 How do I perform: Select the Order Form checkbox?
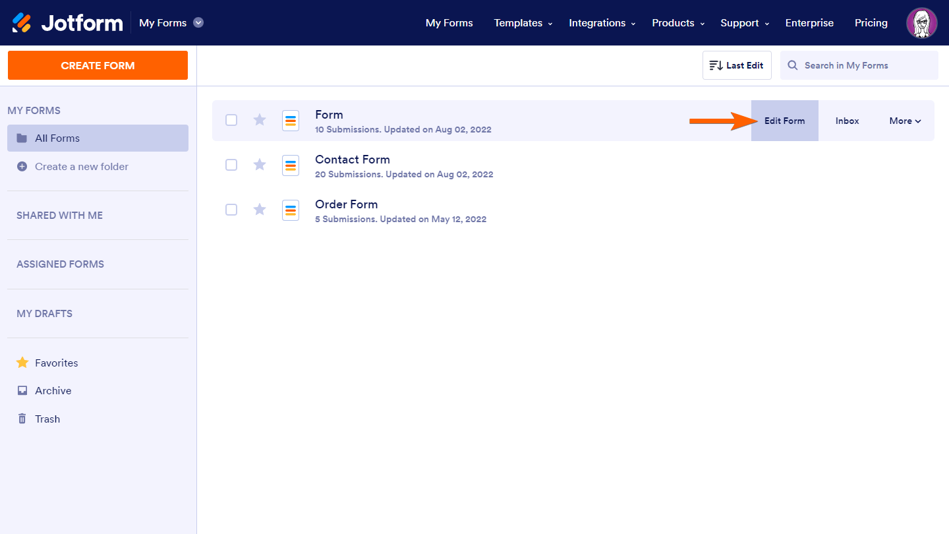(x=231, y=210)
